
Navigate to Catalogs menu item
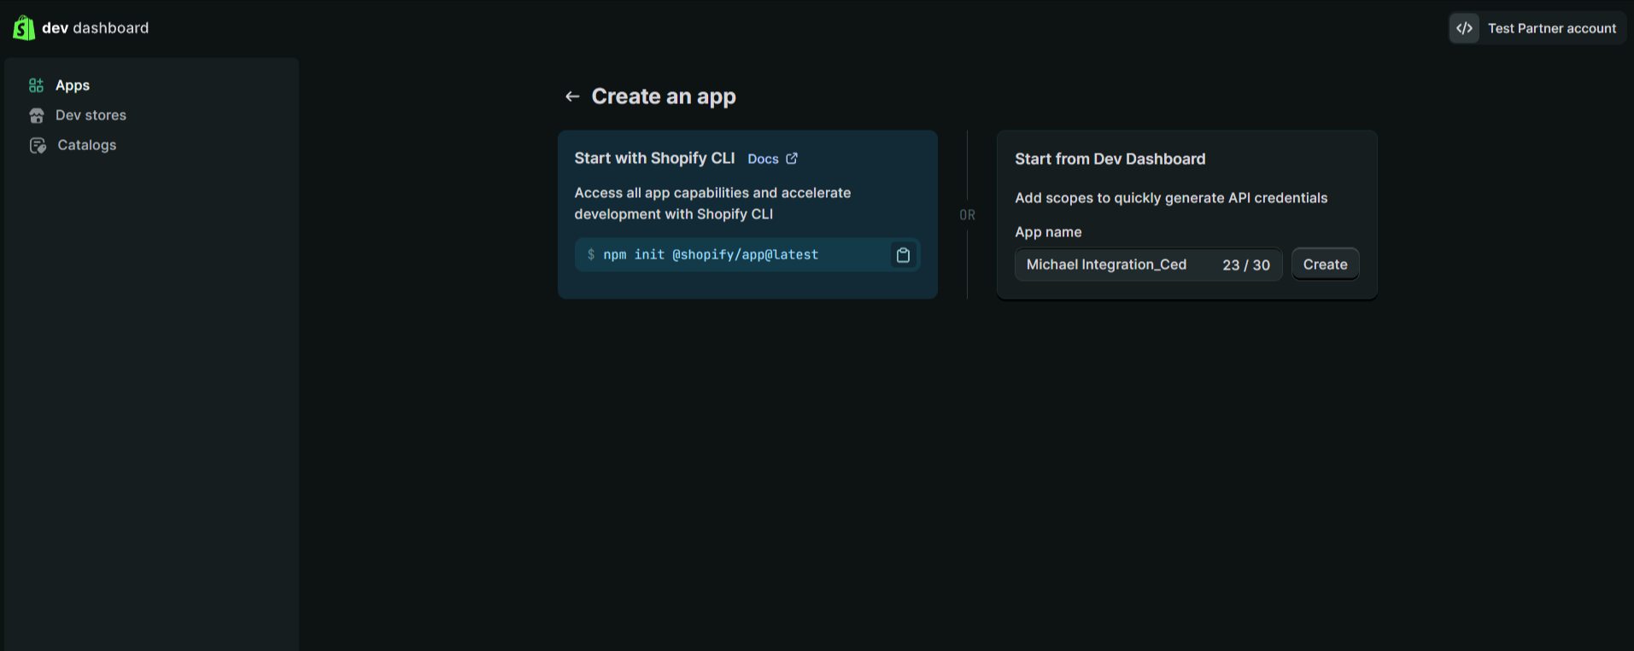86,145
